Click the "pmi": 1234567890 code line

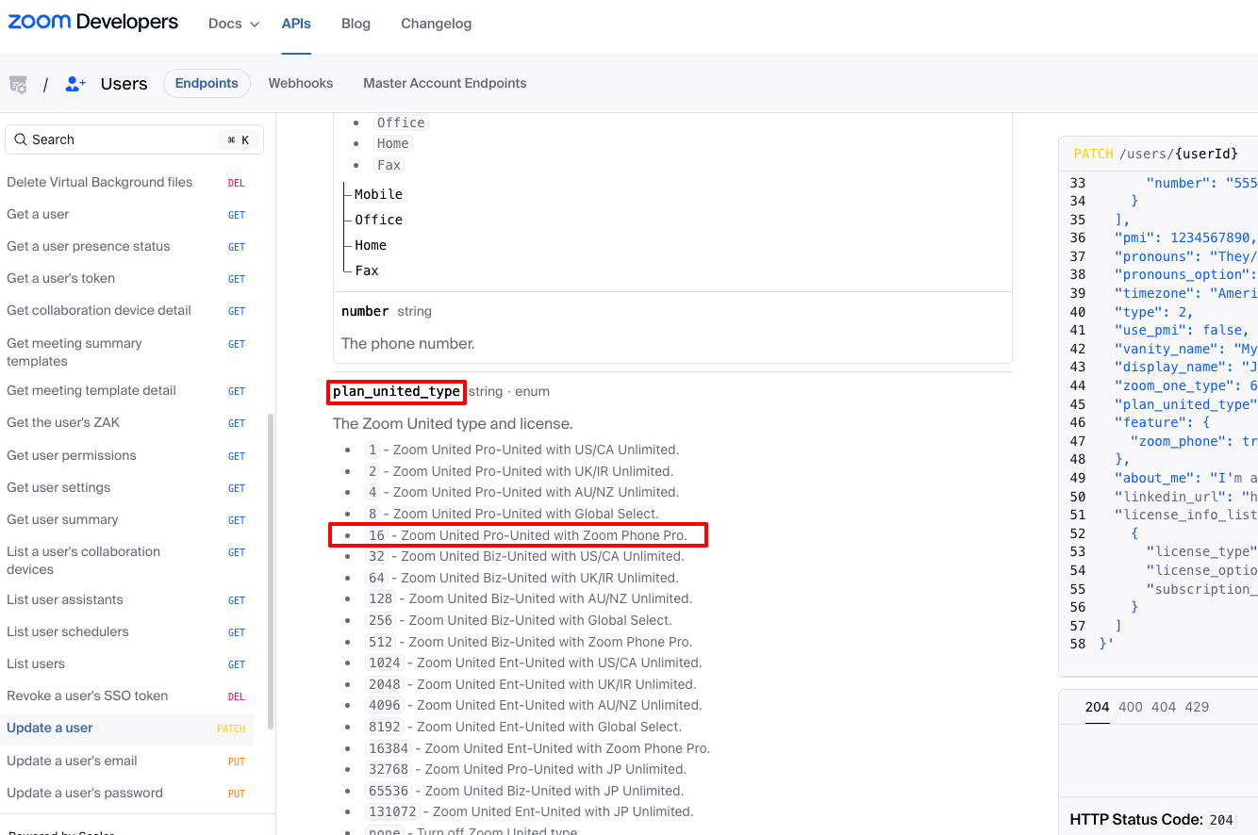(x=1185, y=237)
